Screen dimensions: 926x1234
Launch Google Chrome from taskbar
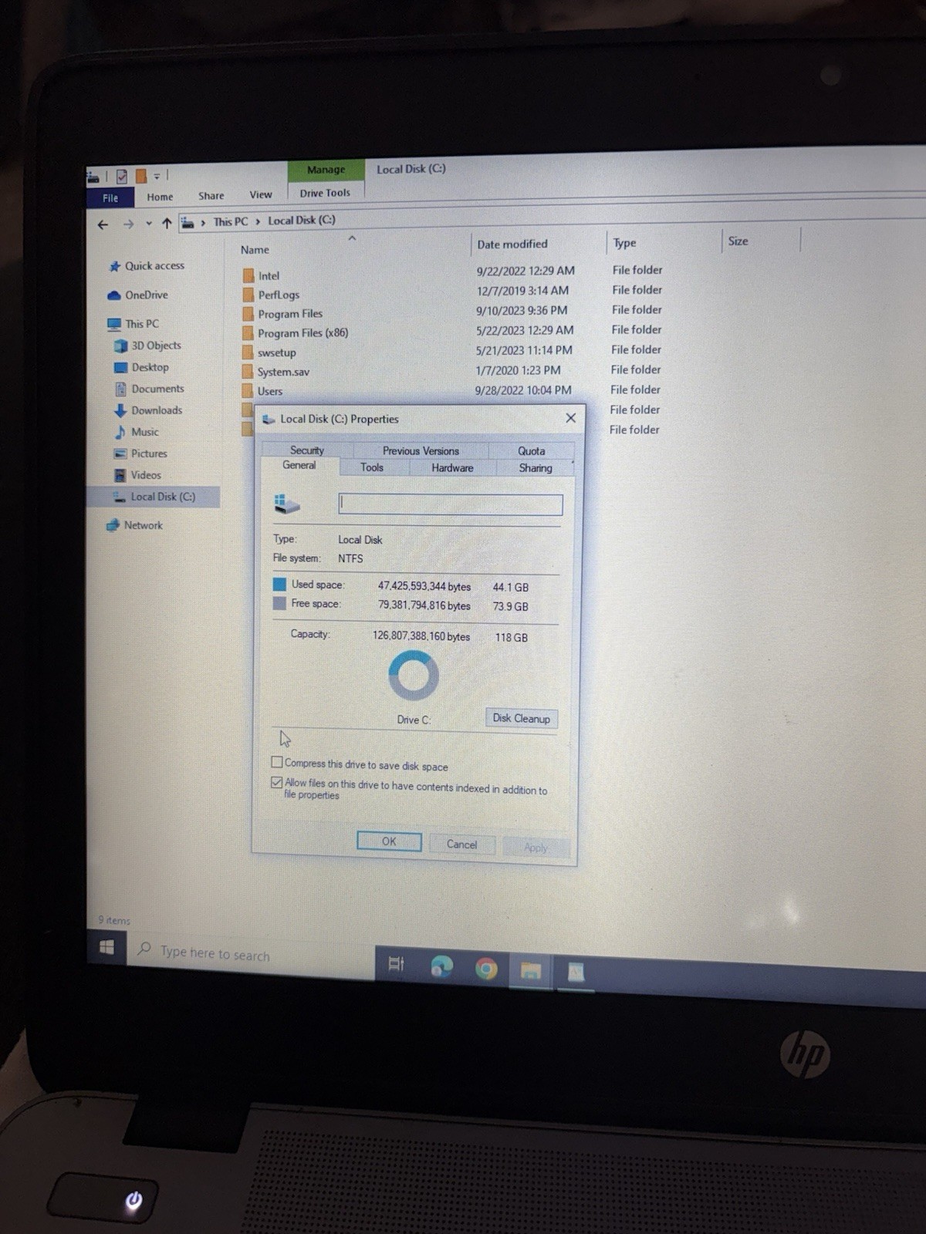486,969
